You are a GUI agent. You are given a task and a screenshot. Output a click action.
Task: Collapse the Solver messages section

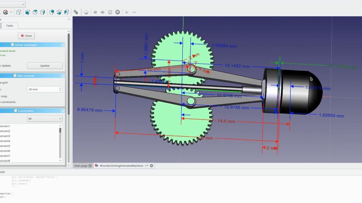pos(63,45)
